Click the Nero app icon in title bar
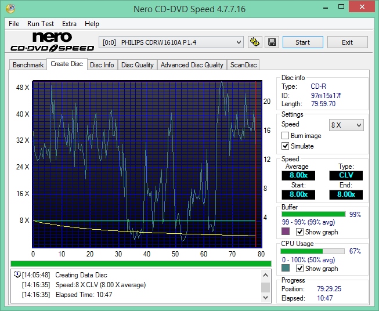The height and width of the screenshot is (311, 379). [x=12, y=9]
